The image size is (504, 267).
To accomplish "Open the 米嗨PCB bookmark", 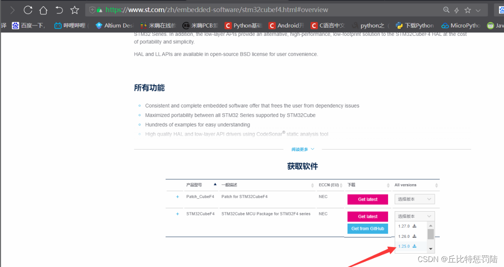I will [x=200, y=25].
